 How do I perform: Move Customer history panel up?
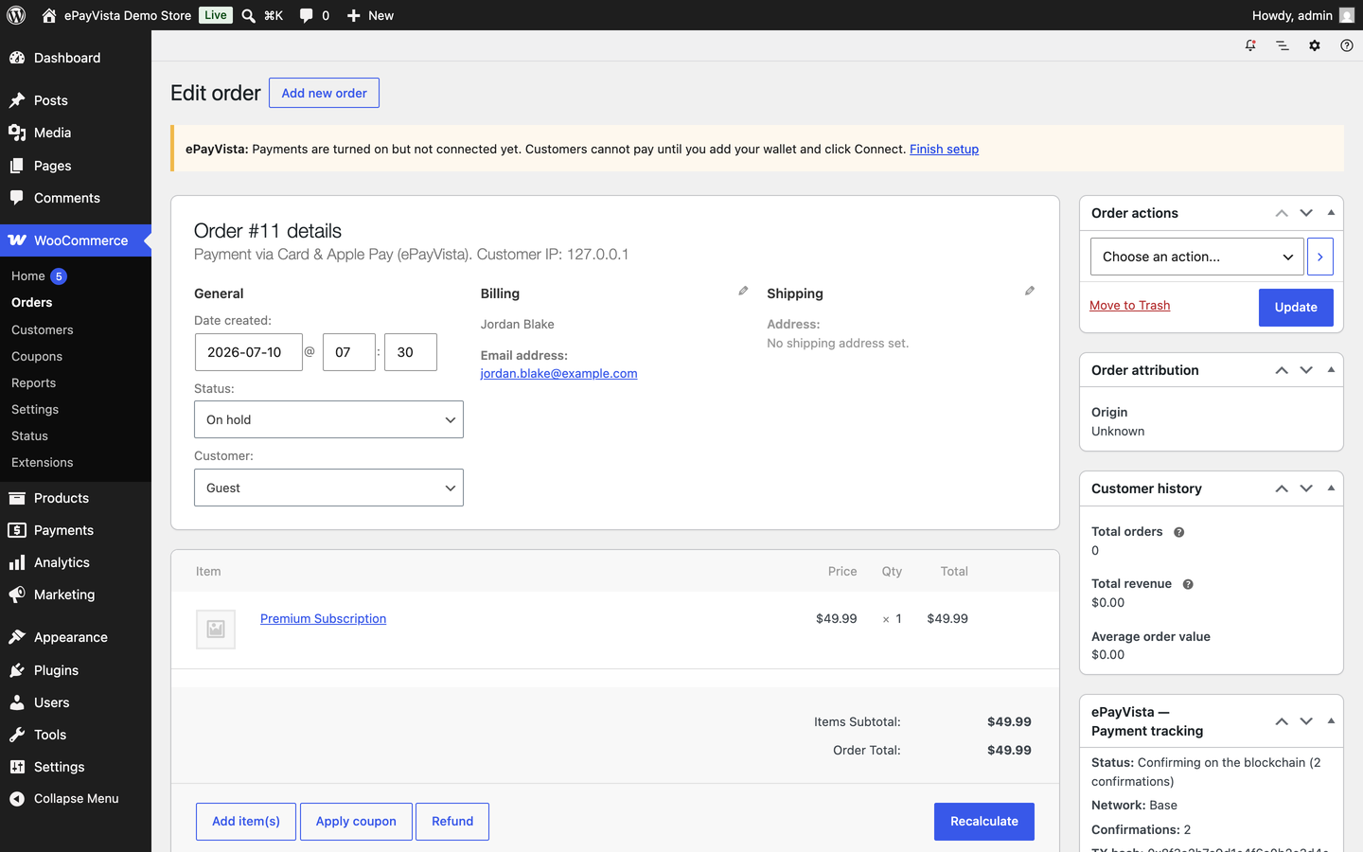click(1282, 488)
